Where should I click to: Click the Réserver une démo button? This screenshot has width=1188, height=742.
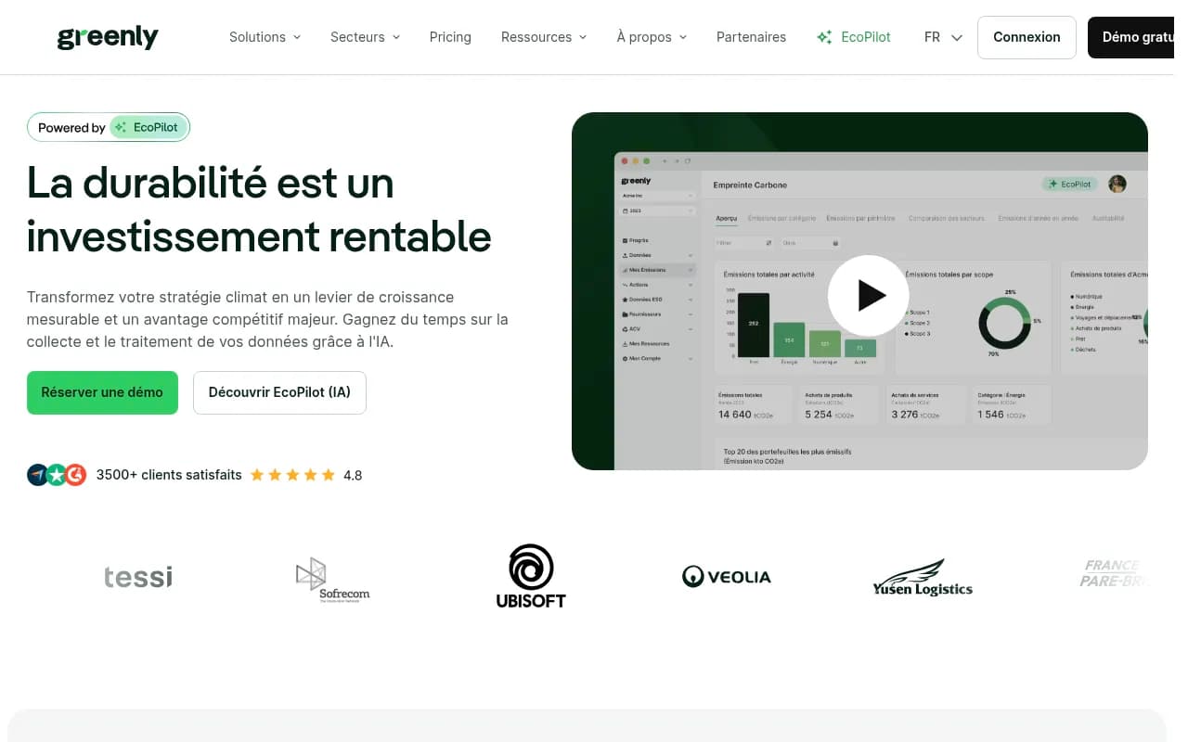click(102, 392)
